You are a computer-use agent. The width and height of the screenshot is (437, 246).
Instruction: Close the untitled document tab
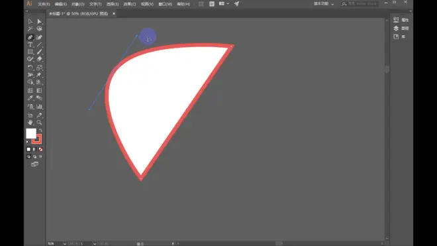pyautogui.click(x=114, y=13)
